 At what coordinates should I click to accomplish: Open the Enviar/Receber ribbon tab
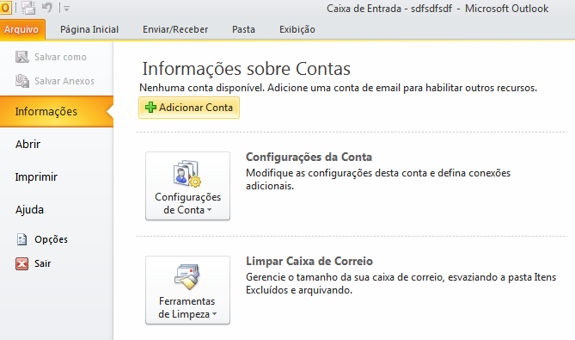[x=175, y=29]
